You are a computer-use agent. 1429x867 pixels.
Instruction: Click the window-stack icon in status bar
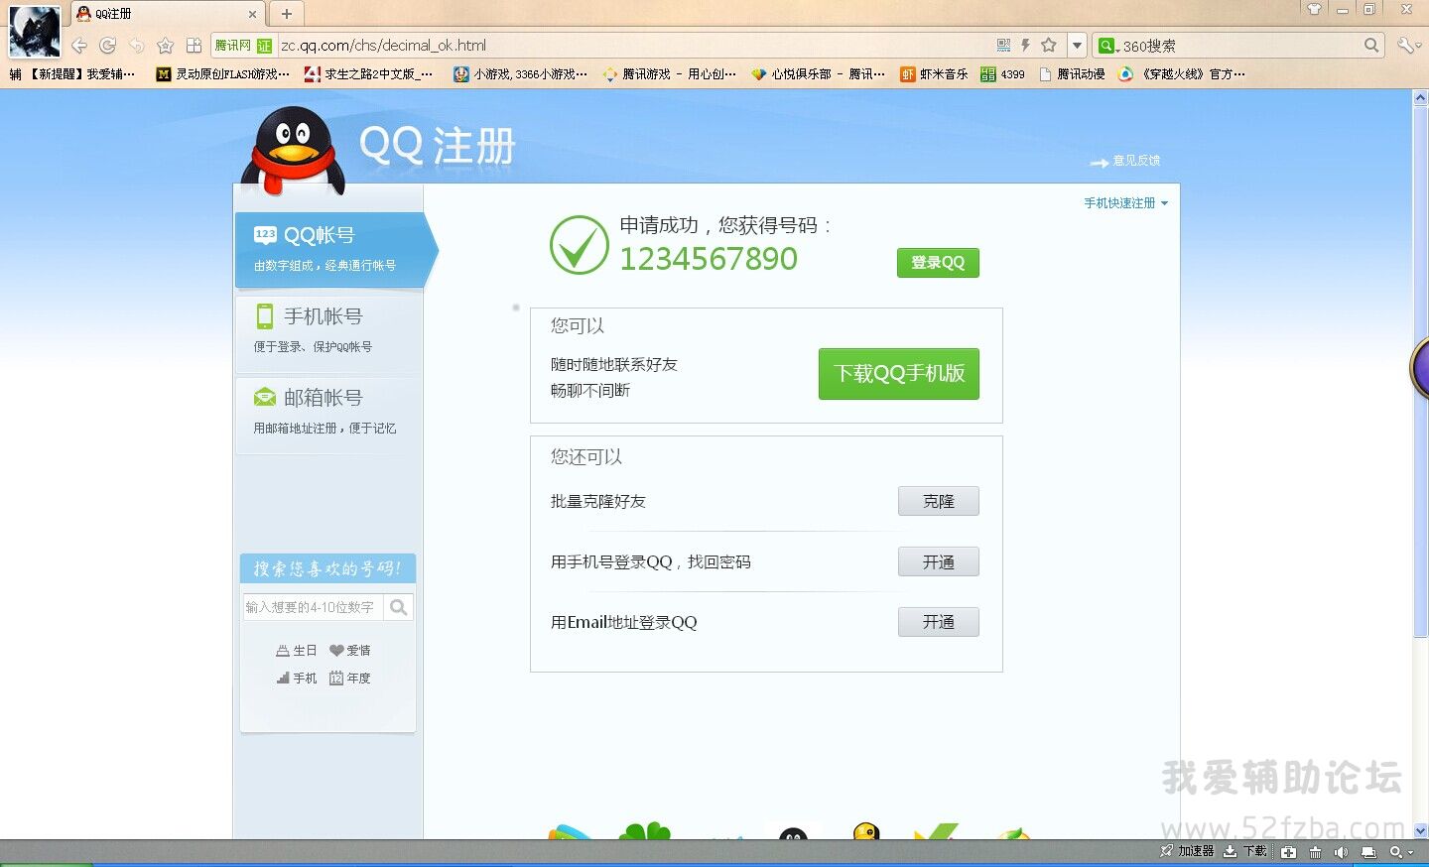click(x=1368, y=852)
